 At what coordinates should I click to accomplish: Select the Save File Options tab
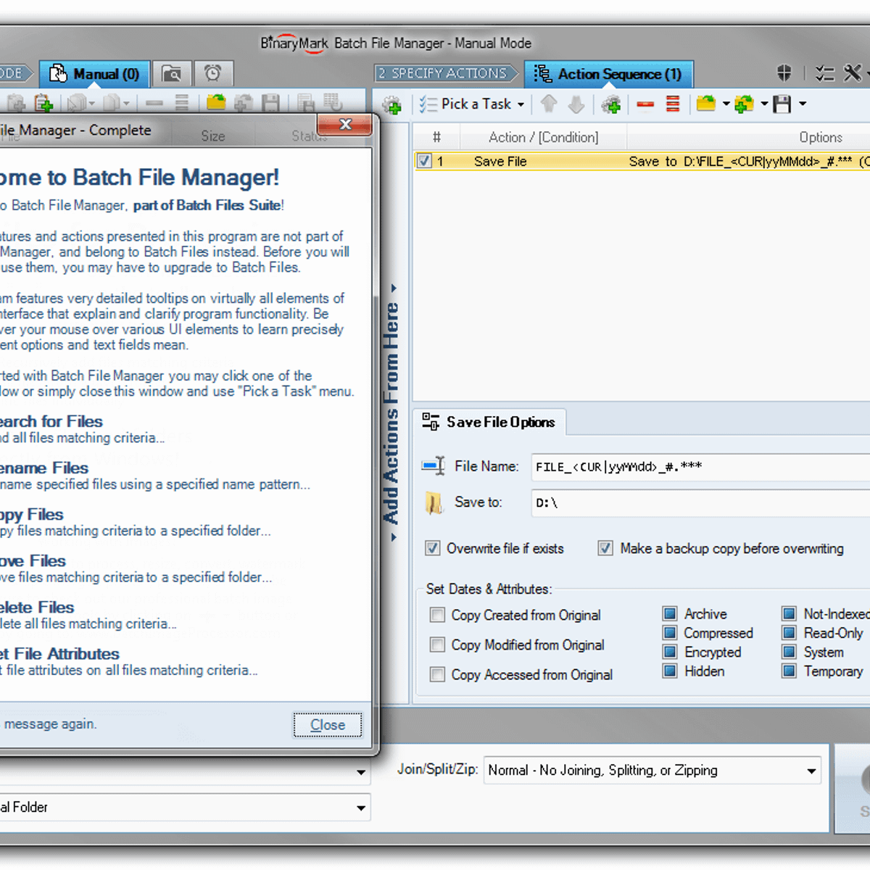489,422
